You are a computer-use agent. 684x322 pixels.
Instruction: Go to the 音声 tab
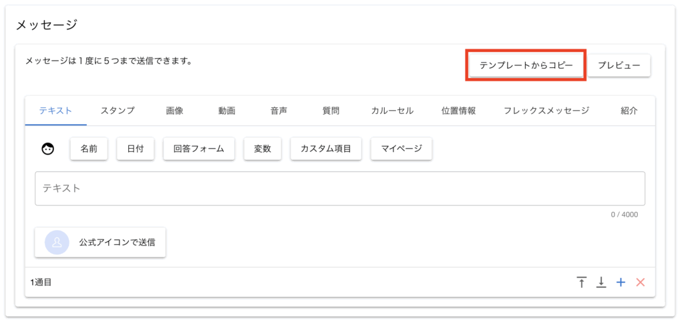coord(279,111)
